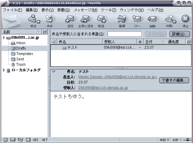Click the search words input field
This screenshot has width=193, height=143.
coord(124,34)
